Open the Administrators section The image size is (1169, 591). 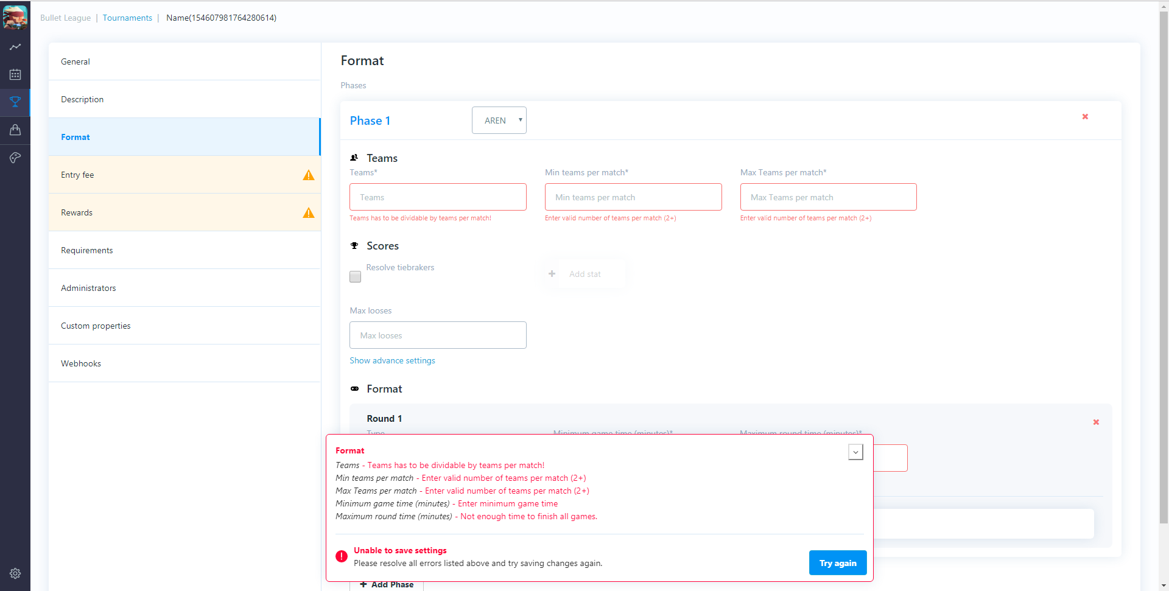(x=184, y=288)
